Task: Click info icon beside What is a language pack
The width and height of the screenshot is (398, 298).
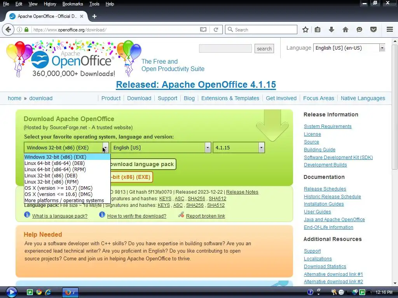Action: (x=27, y=215)
